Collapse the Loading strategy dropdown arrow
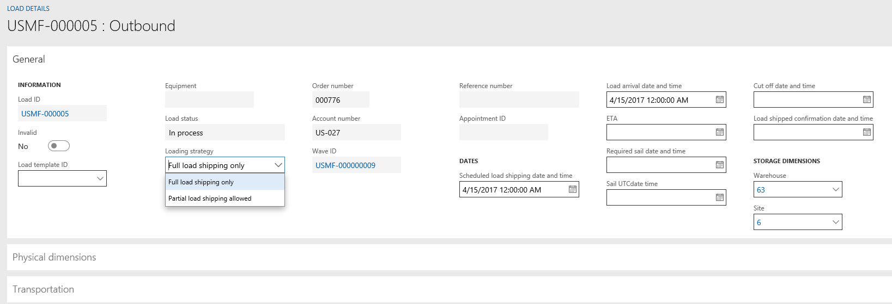 click(278, 165)
